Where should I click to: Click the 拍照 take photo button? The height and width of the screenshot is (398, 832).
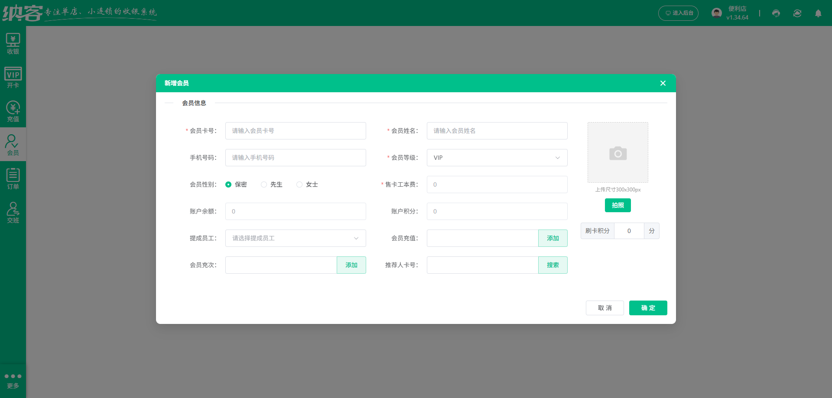(618, 205)
